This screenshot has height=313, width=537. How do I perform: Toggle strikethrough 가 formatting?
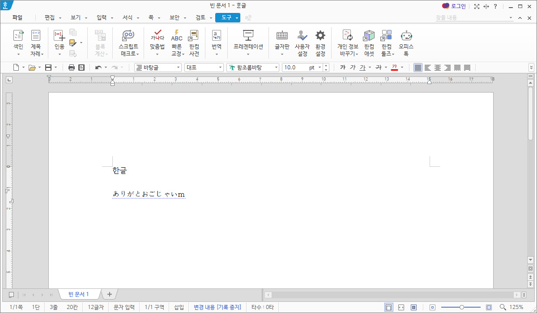click(379, 68)
